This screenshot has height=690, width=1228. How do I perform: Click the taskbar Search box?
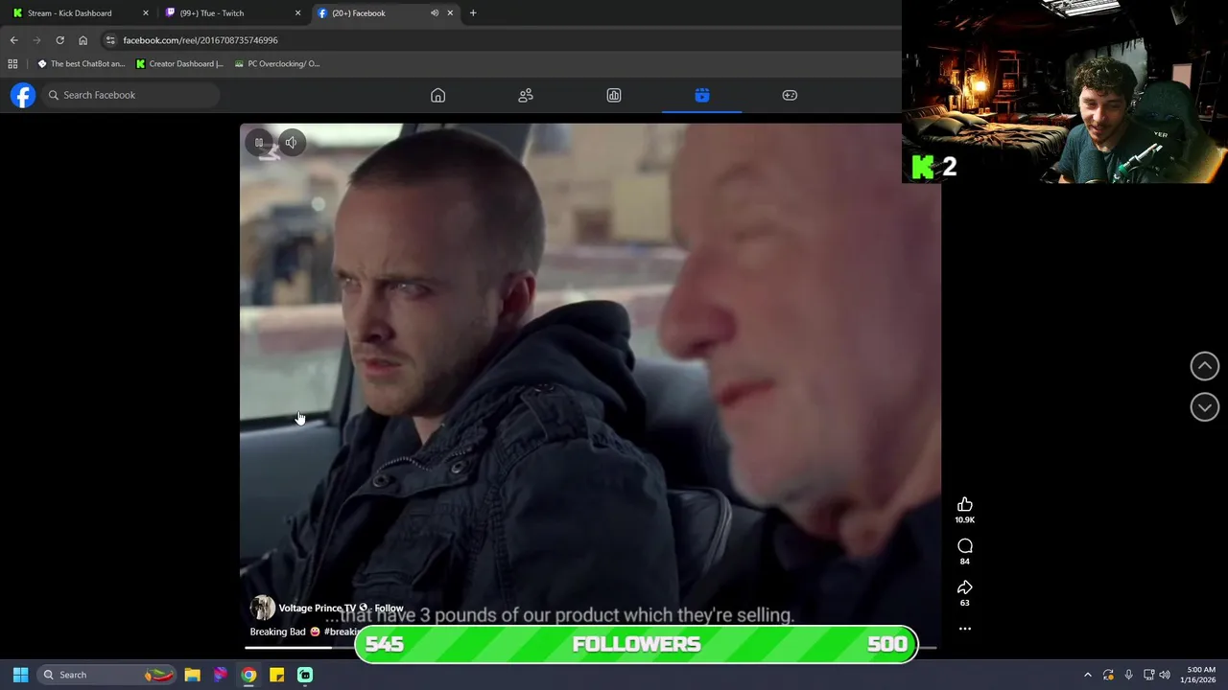point(107,675)
